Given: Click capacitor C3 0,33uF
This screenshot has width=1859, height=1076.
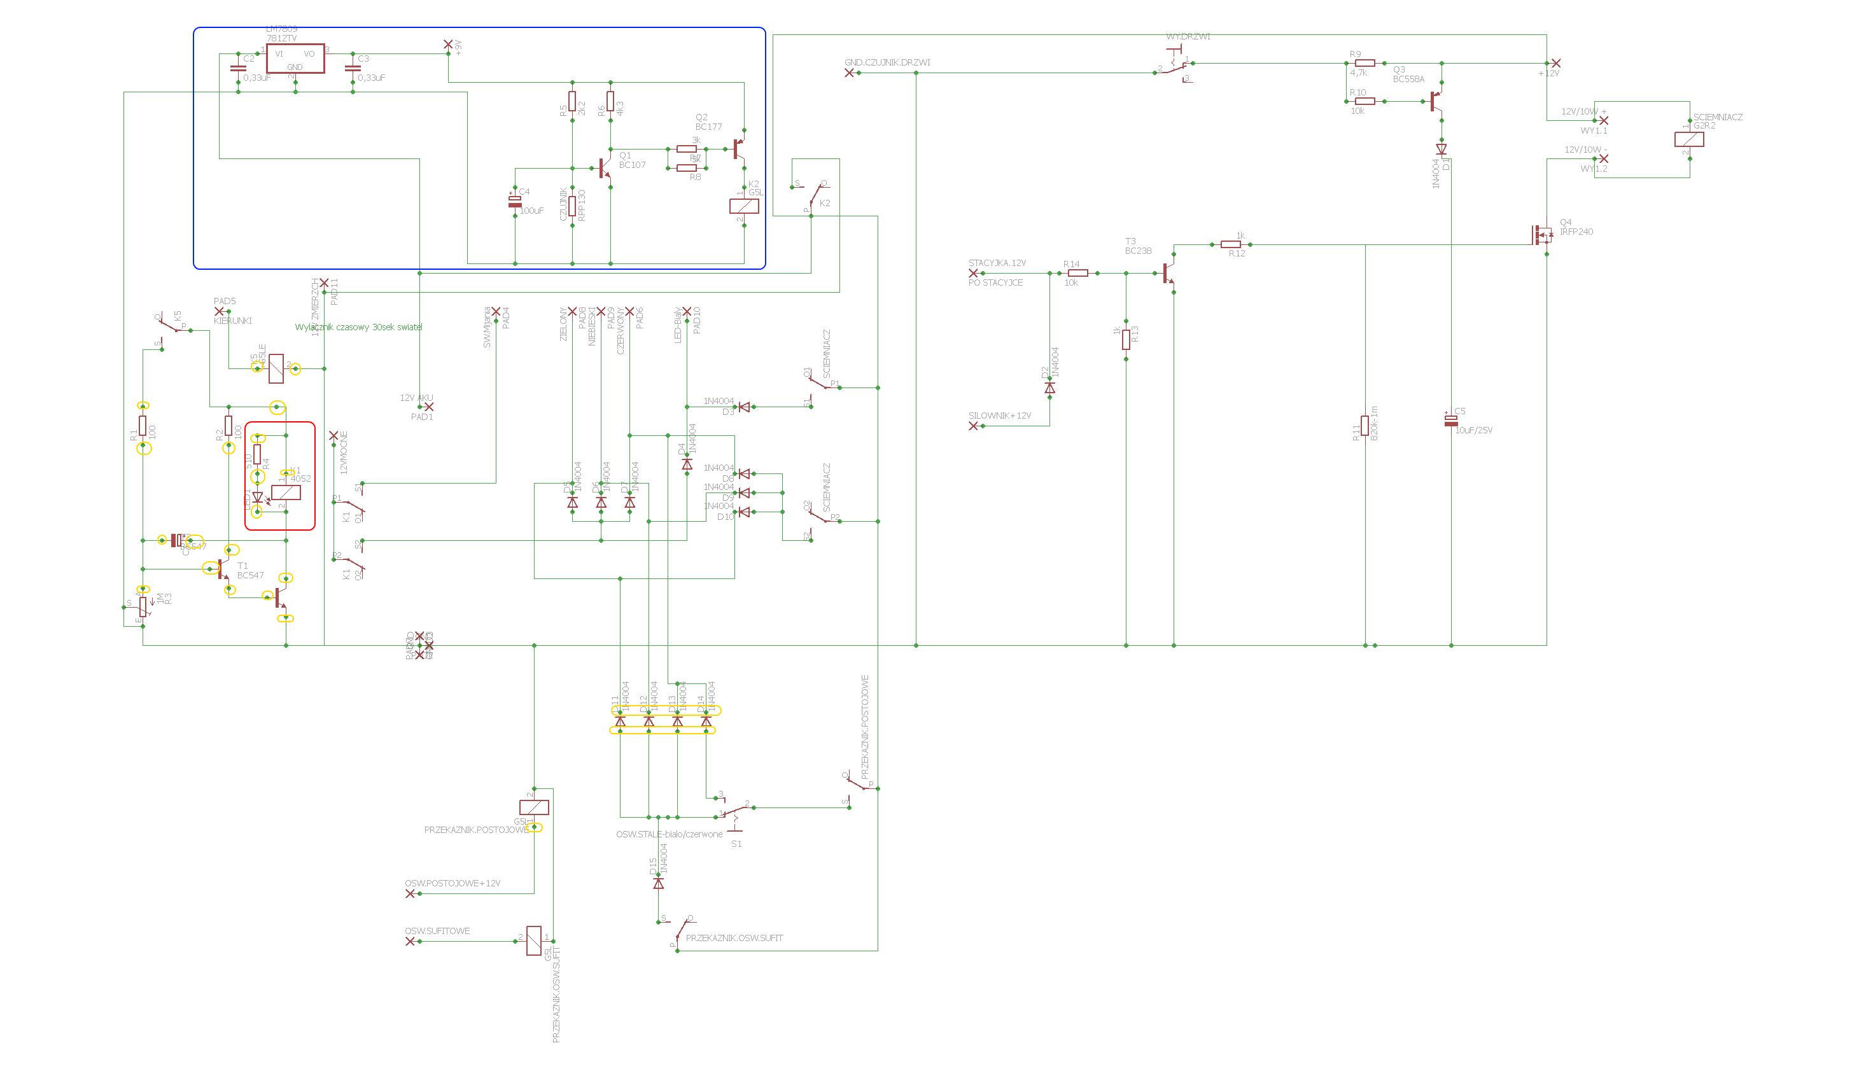Looking at the screenshot, I should (x=353, y=68).
